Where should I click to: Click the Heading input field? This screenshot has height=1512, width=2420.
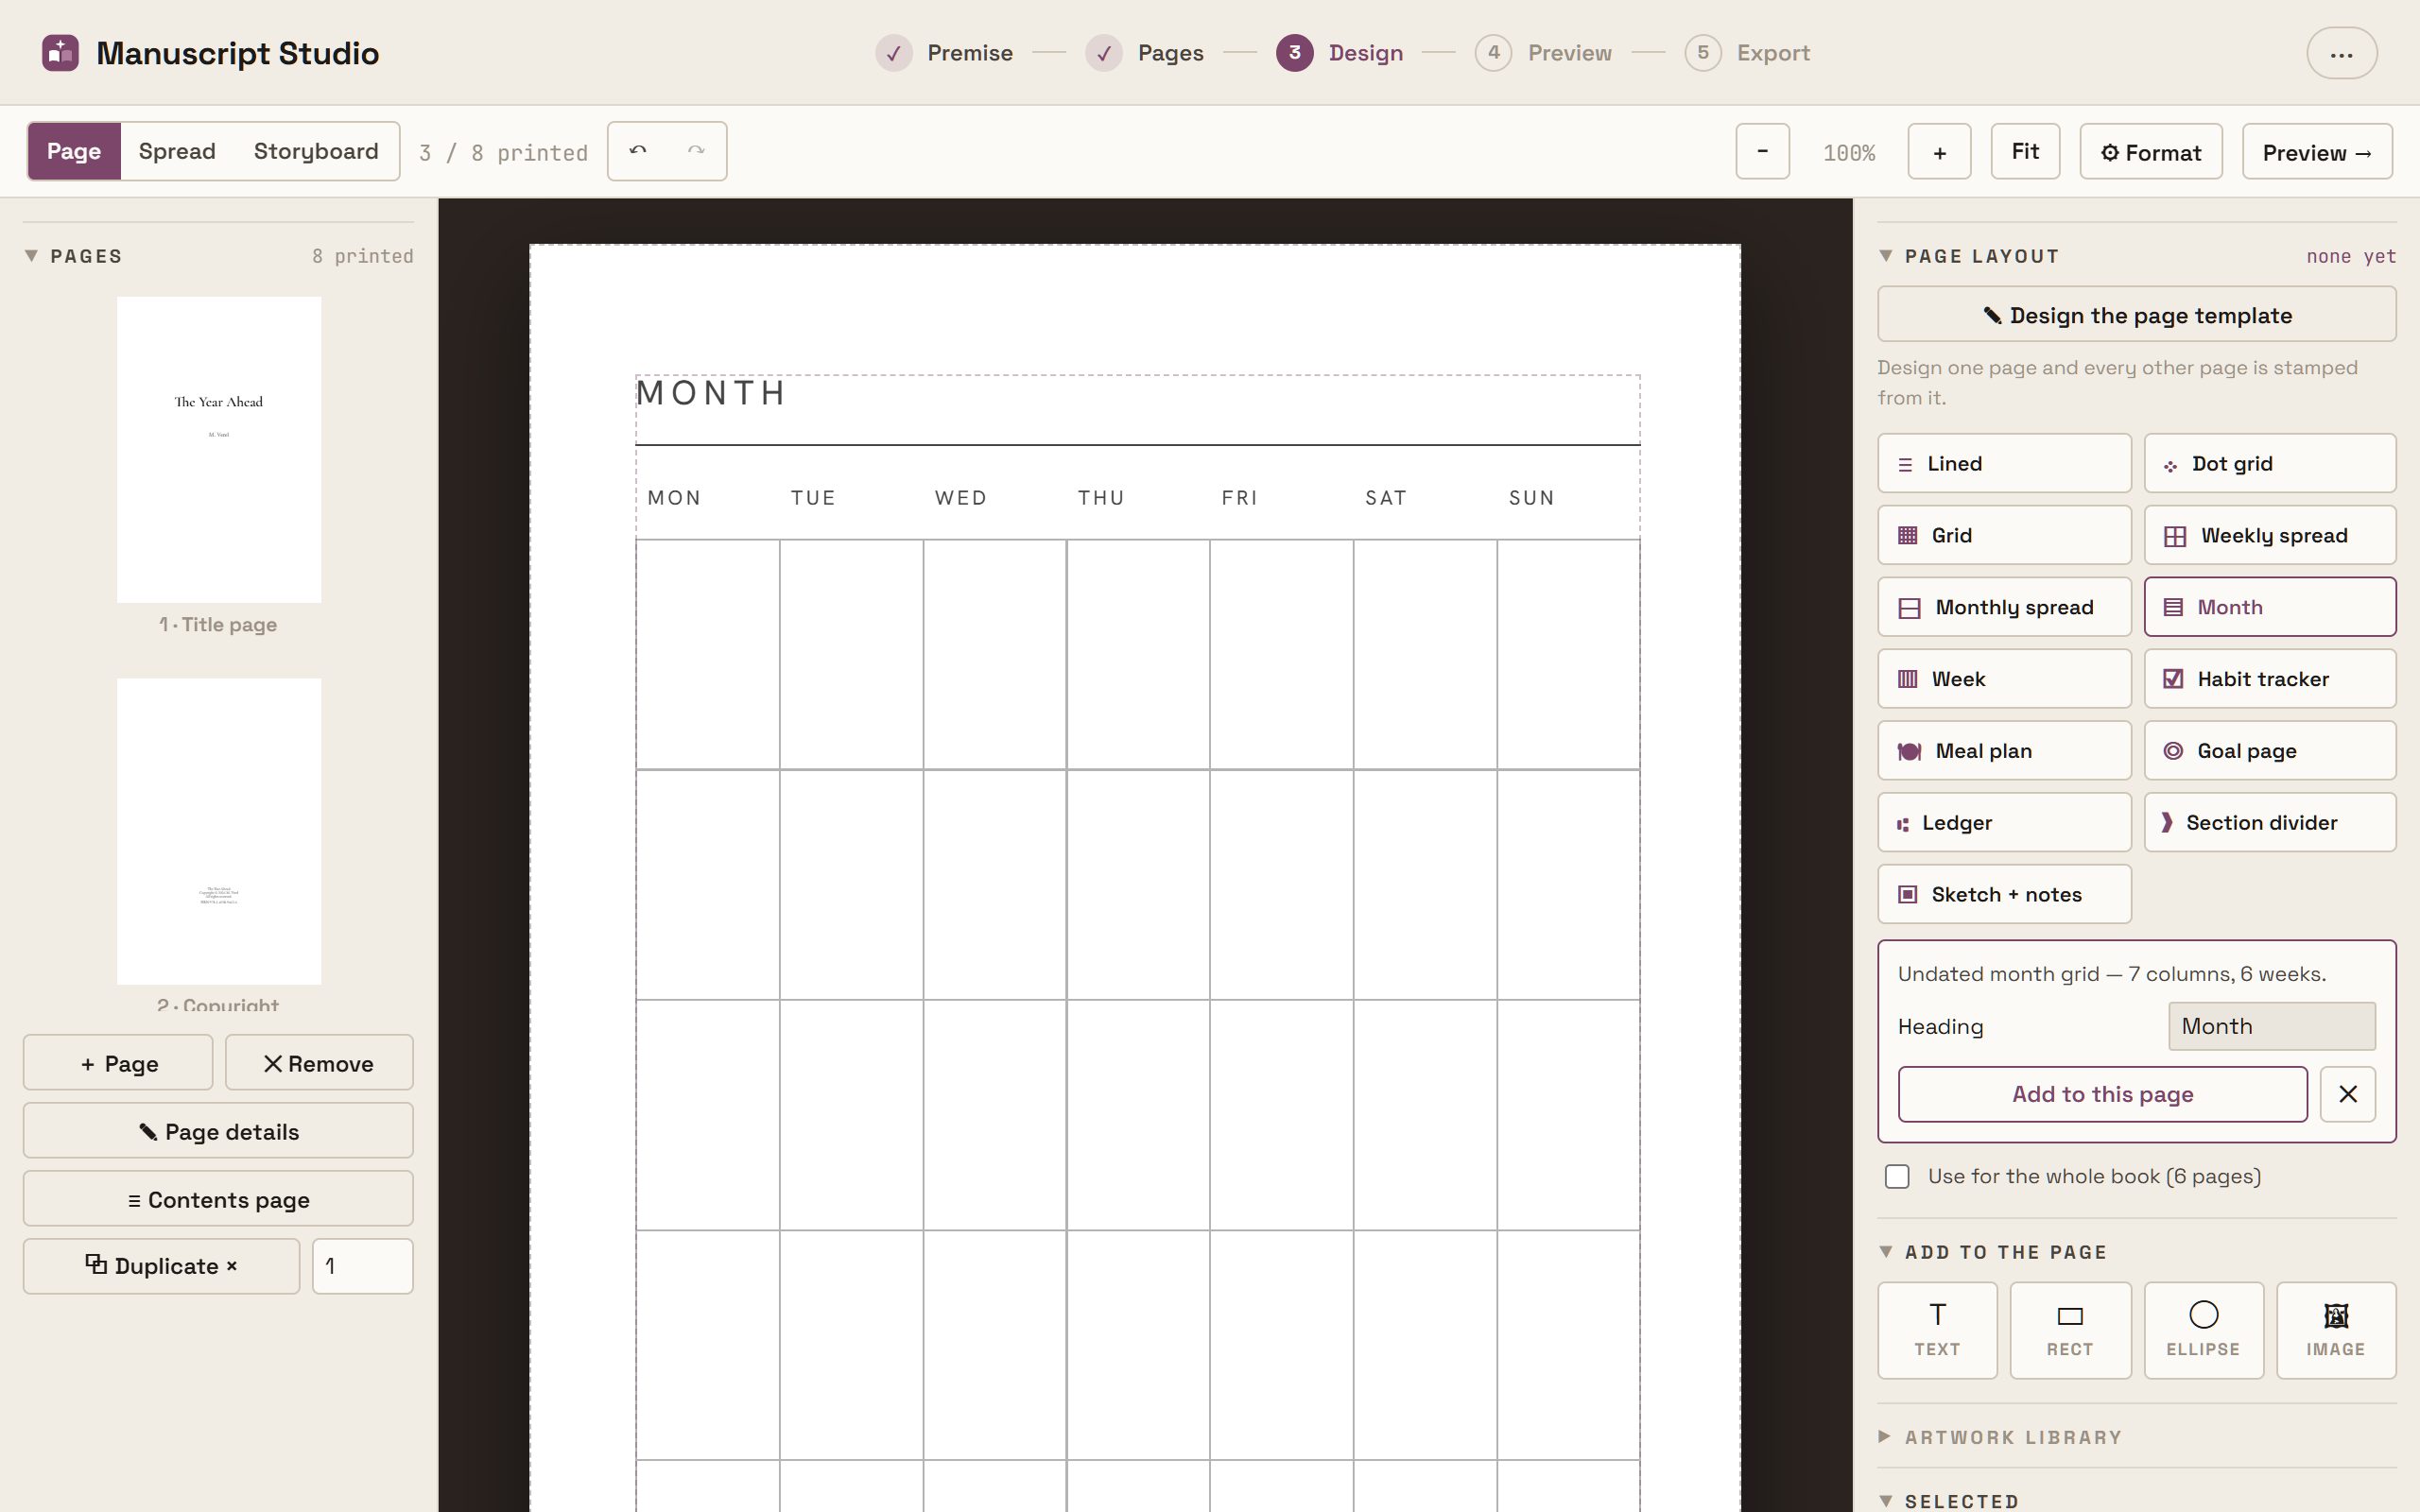pyautogui.click(x=2271, y=1026)
